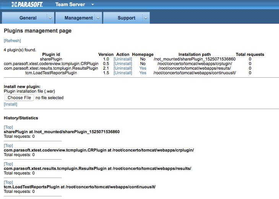This screenshot has width=279, height=199.
Task: Click tcm.LoadTestReportsPlugIn table cell
Action: [x=51, y=73]
